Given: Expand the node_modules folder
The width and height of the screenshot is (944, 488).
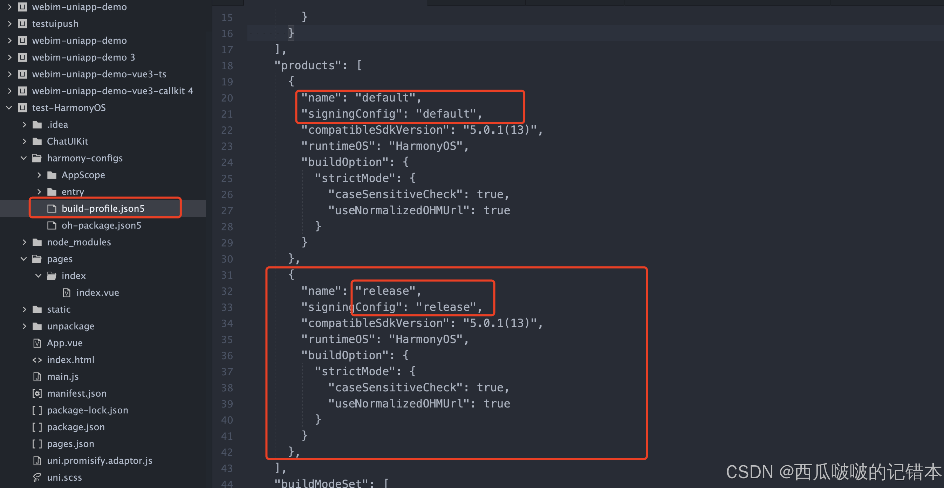Looking at the screenshot, I should click(24, 242).
